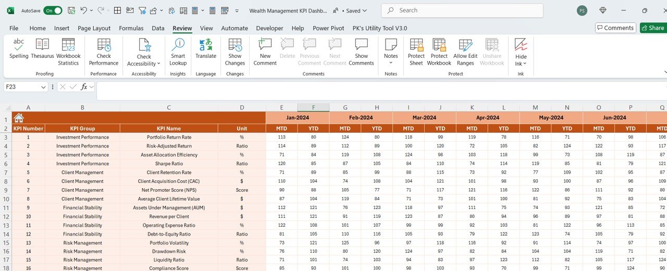Switch to the Developer tab

point(269,28)
